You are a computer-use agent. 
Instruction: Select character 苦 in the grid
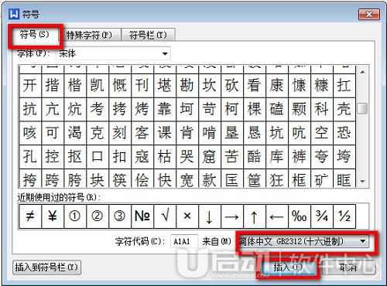coord(232,156)
